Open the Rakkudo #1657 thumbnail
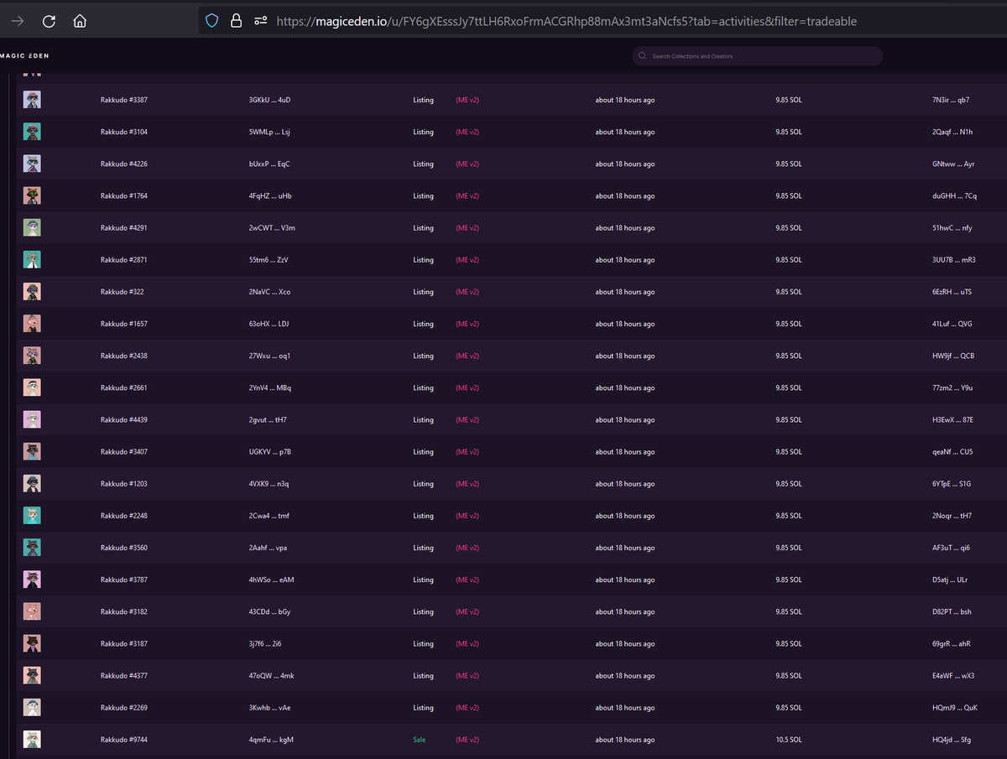The height and width of the screenshot is (759, 1007). pos(32,324)
